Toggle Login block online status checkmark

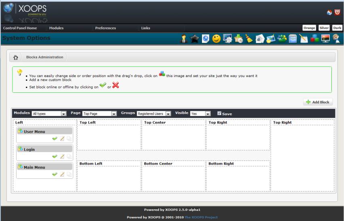click(55, 156)
